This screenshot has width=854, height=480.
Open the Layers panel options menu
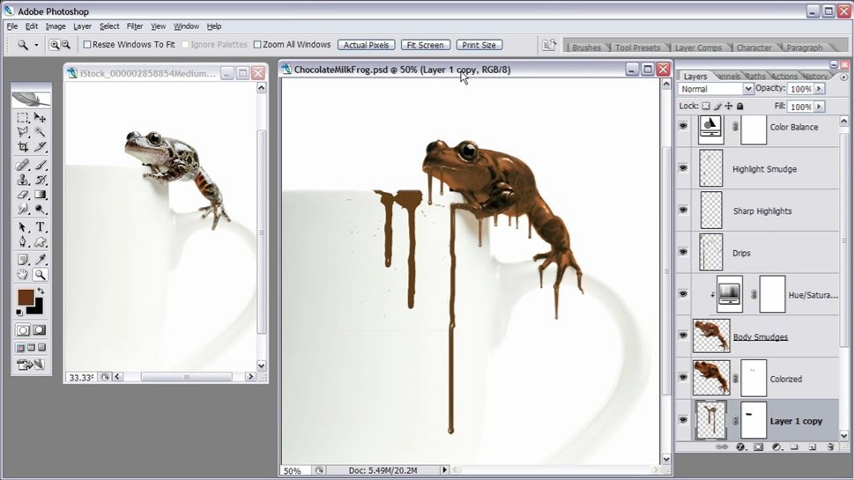pyautogui.click(x=843, y=77)
